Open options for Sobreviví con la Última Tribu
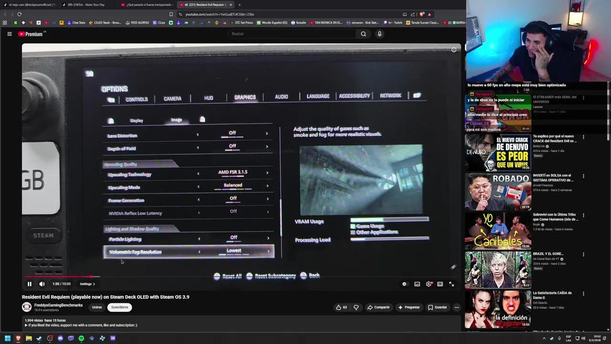Image resolution: width=611 pixels, height=344 pixels. 583,215
